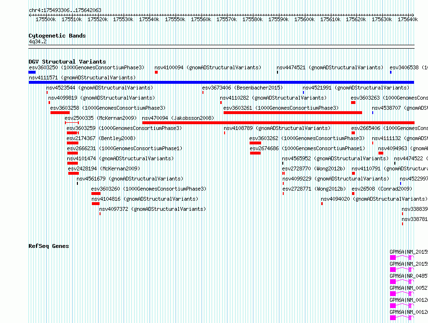
Task: Click the RefSeq Genes track title
Action: tap(49, 246)
